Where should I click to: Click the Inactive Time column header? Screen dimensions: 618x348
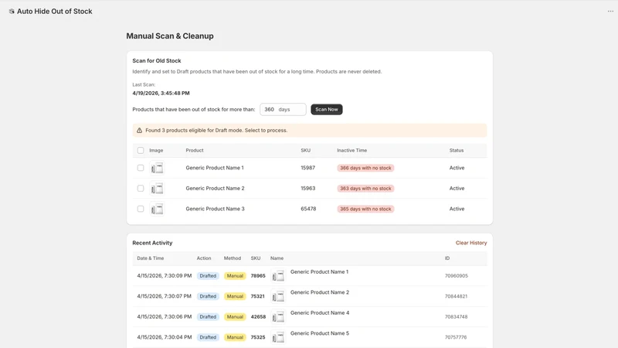point(351,150)
